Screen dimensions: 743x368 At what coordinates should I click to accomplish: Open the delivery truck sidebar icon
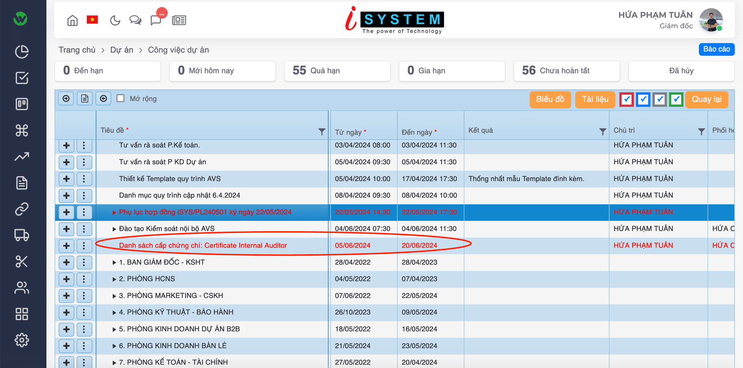[x=22, y=235]
